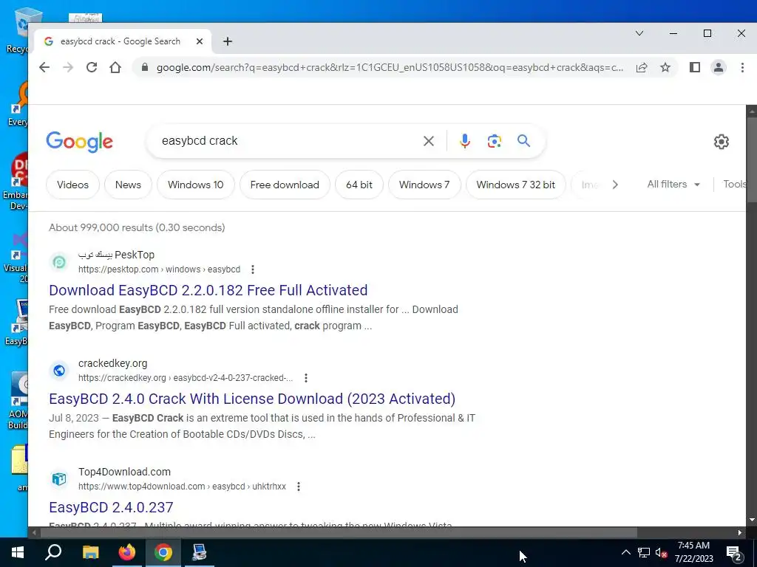757x567 pixels.
Task: Filter results by News
Action: [128, 185]
